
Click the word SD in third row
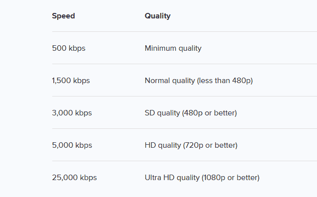(150, 113)
